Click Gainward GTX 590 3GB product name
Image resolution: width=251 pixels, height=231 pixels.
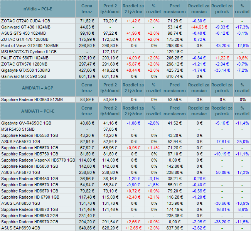[x=24, y=76]
